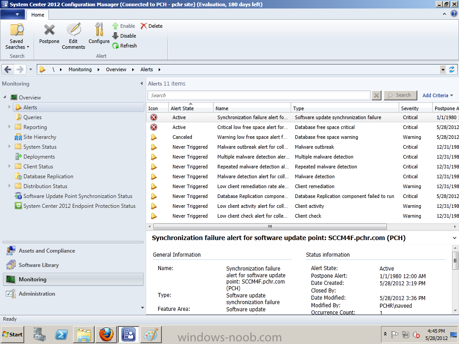The height and width of the screenshot is (344, 459).
Task: Expand the Alerts tree node
Action: coord(9,107)
